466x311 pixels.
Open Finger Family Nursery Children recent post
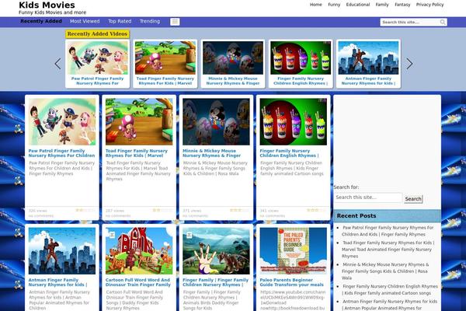tap(390, 289)
